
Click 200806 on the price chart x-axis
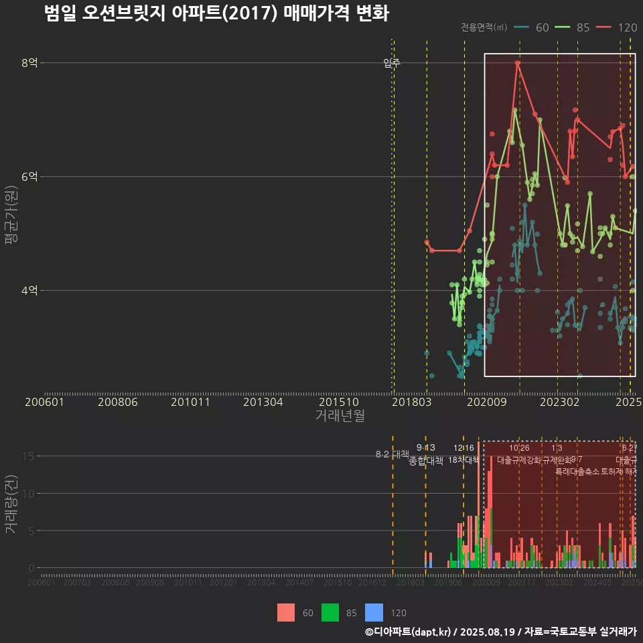[x=118, y=402]
